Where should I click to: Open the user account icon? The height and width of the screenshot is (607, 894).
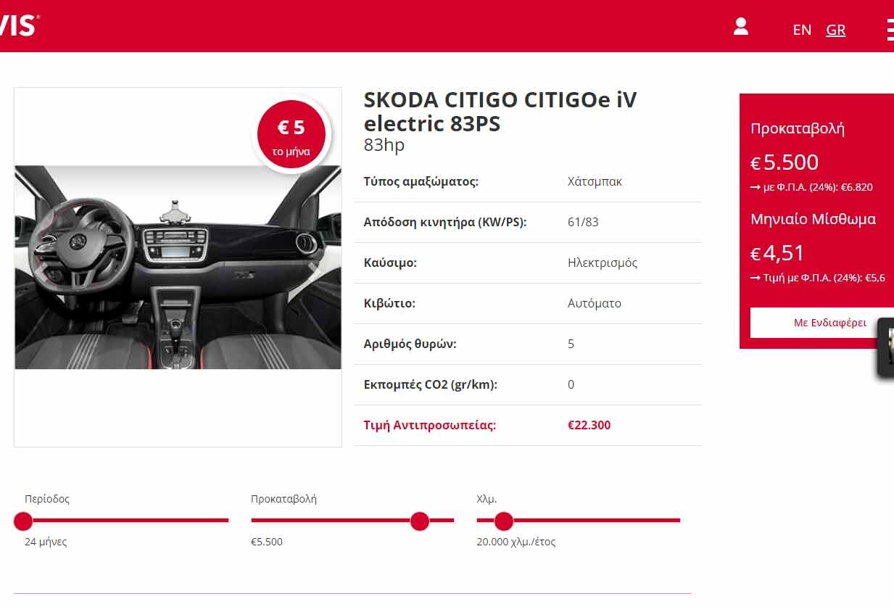click(740, 27)
